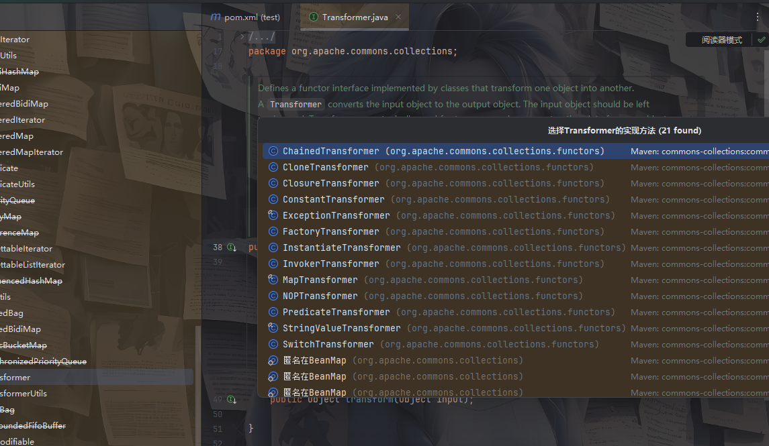Select the eredMapIterator item in project tree
This screenshot has height=446, width=769.
pos(32,152)
